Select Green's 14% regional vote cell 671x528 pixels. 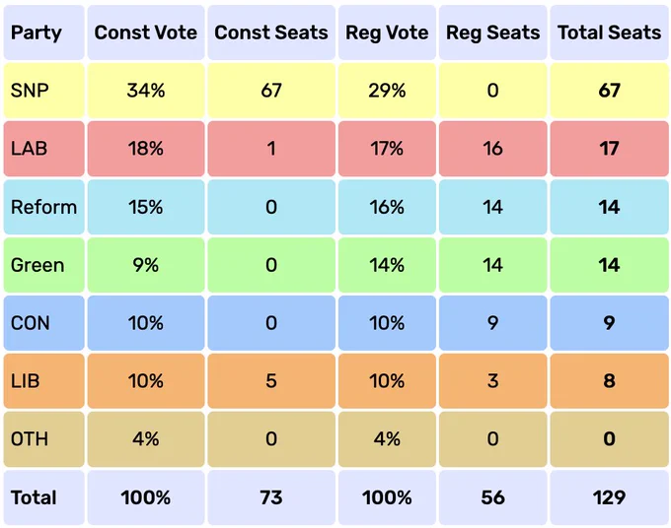click(387, 265)
